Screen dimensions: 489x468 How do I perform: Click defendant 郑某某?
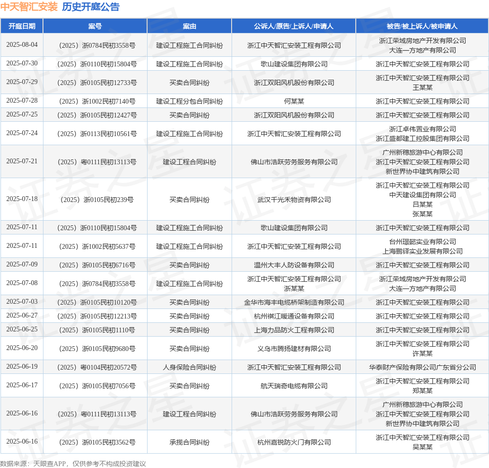(422, 391)
